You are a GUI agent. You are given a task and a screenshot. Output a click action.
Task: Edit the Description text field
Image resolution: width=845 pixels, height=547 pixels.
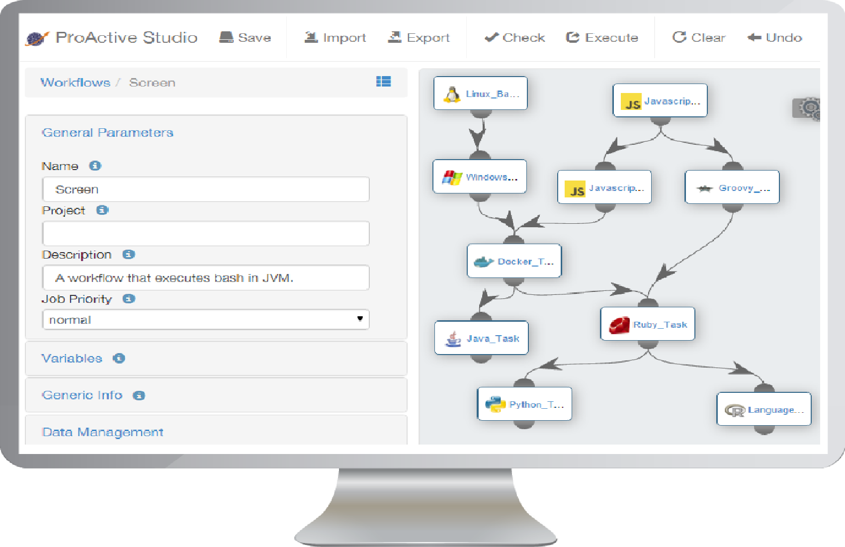206,277
